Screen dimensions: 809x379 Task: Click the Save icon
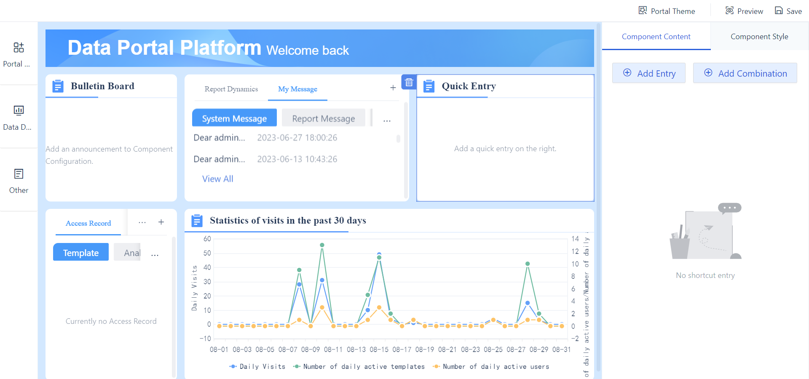click(778, 10)
